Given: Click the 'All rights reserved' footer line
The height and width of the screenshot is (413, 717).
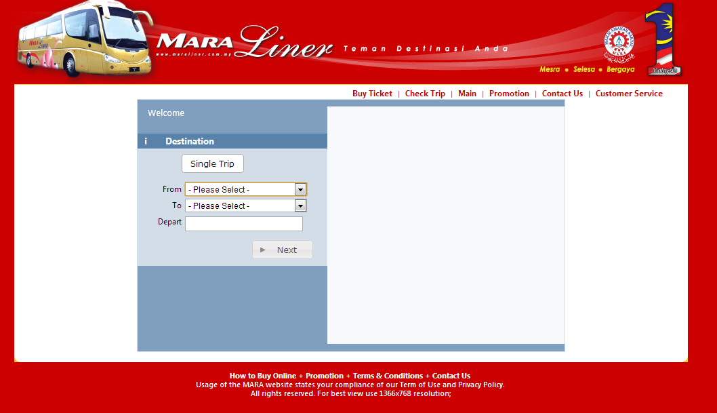Looking at the screenshot, I should (x=351, y=393).
